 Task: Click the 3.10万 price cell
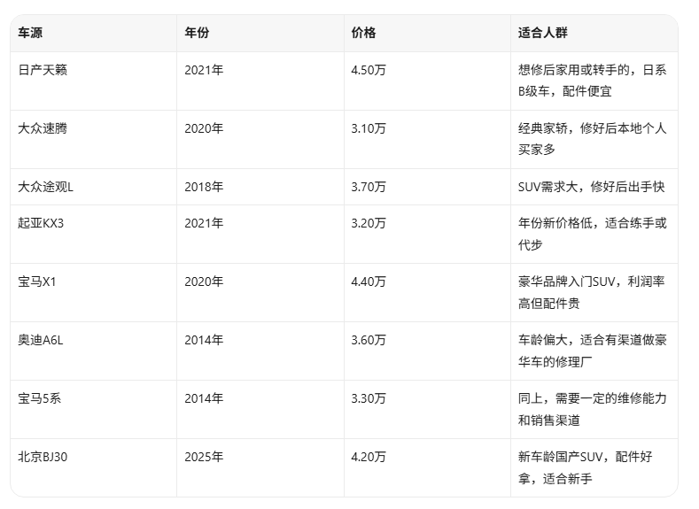tap(427, 139)
